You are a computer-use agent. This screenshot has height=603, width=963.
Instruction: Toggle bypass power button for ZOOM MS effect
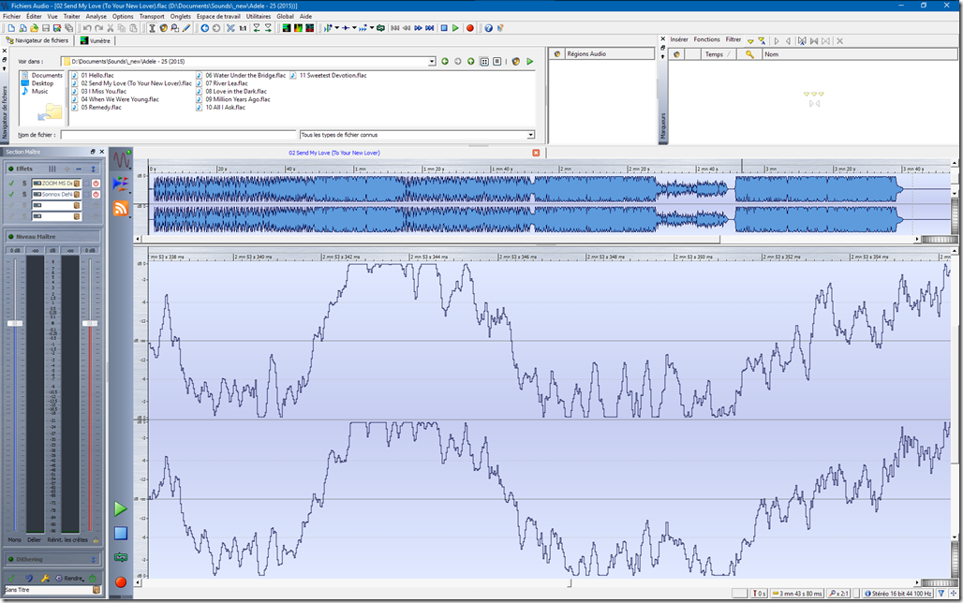(96, 183)
